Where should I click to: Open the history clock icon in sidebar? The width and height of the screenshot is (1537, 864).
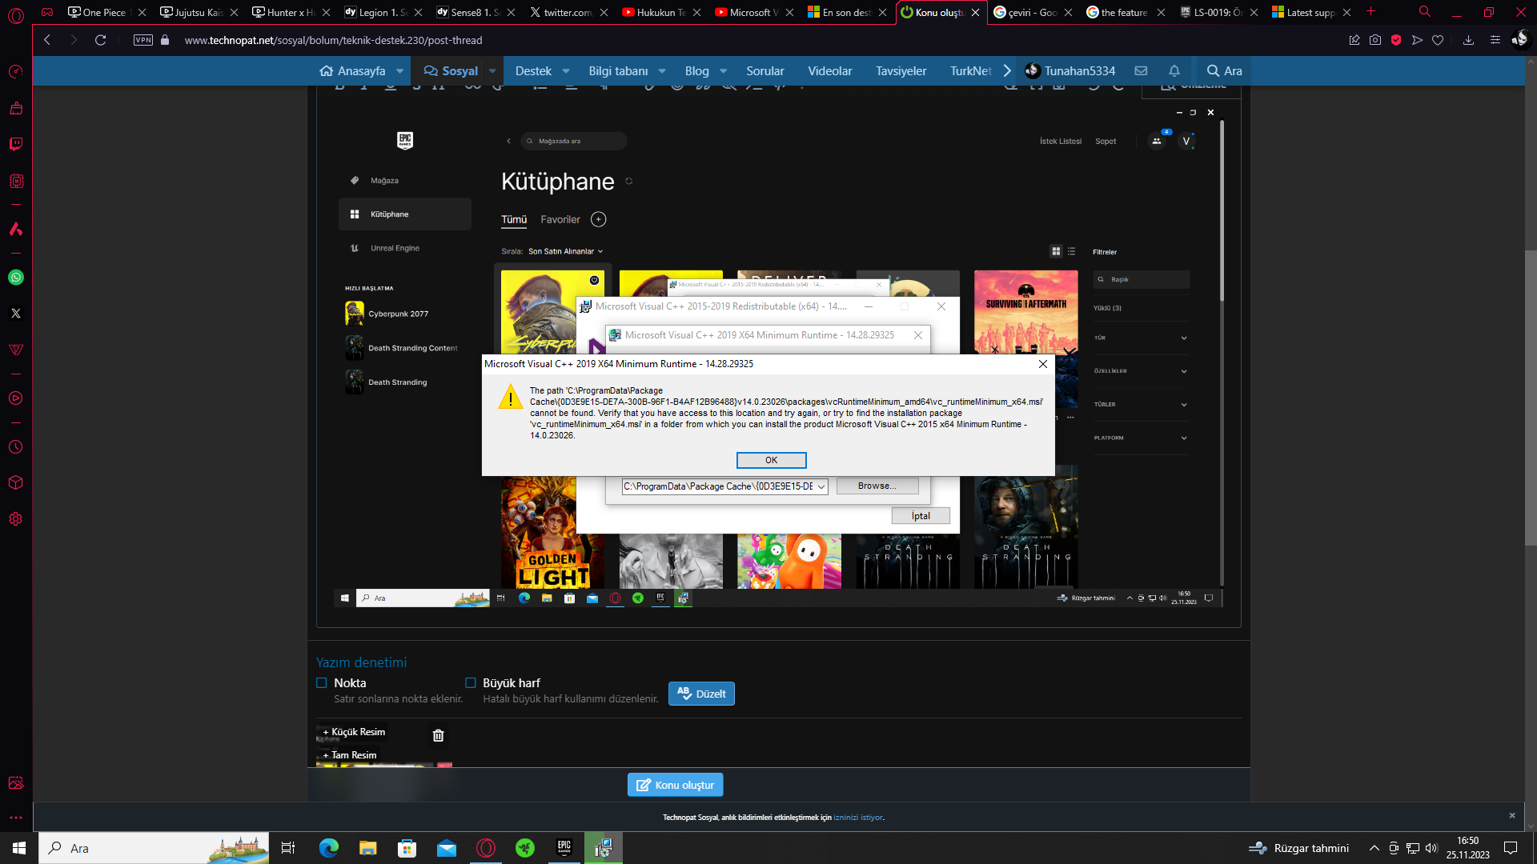coord(16,447)
